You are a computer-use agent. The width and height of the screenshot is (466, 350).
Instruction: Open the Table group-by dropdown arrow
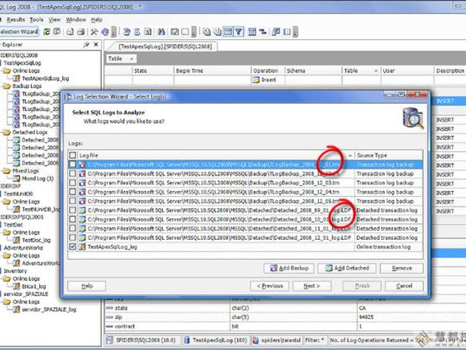[132, 59]
